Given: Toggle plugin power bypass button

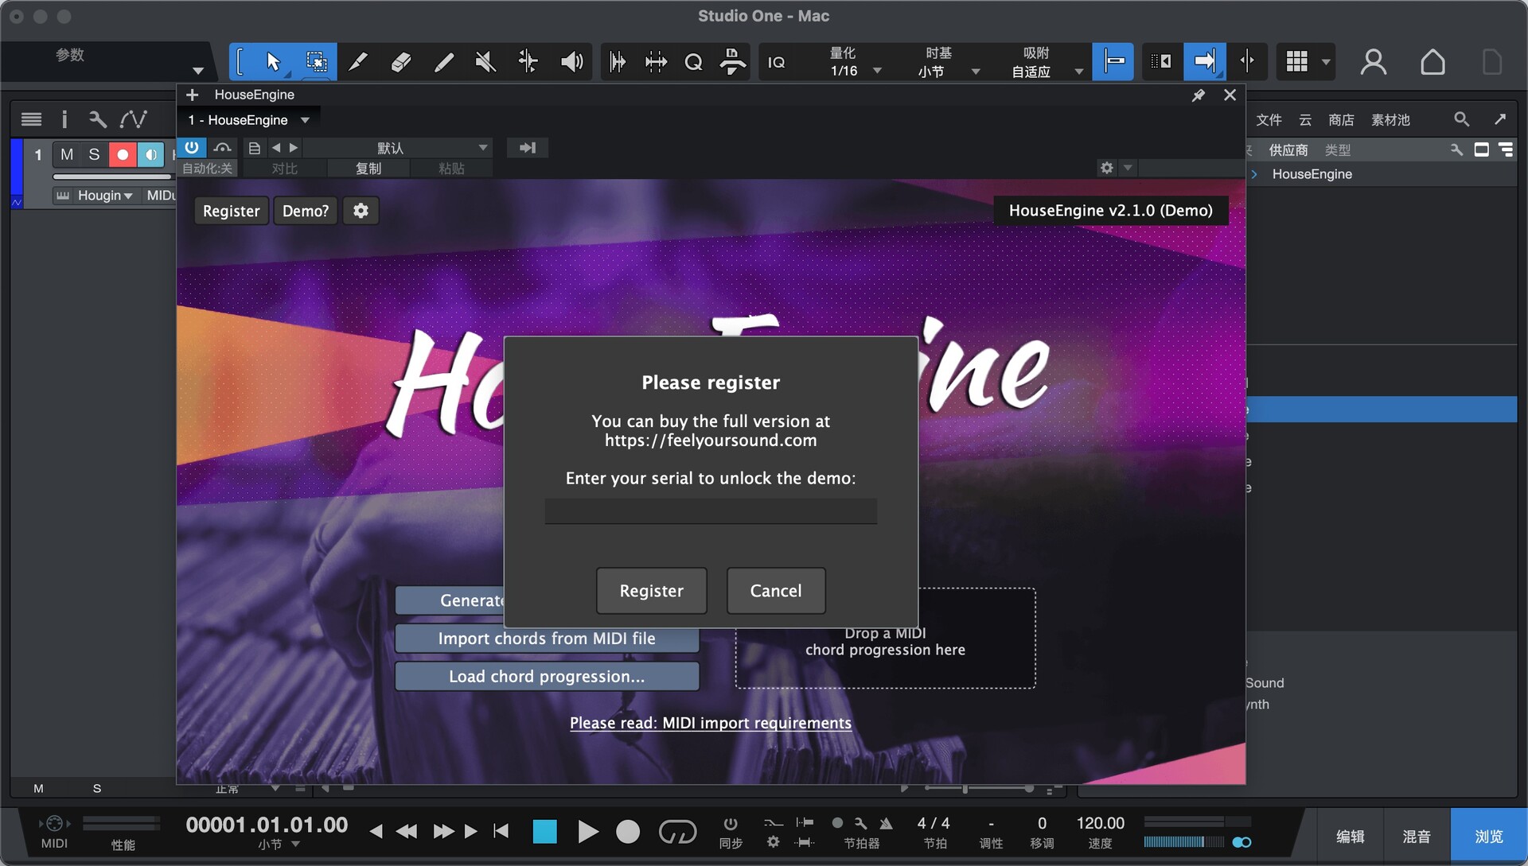Looking at the screenshot, I should click(x=192, y=148).
